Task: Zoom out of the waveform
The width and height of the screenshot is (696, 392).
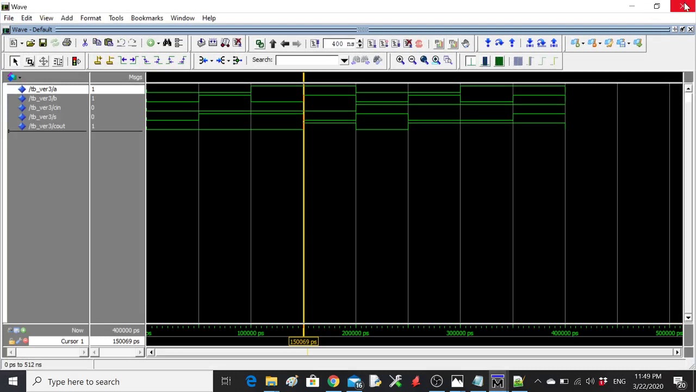Action: pos(412,60)
